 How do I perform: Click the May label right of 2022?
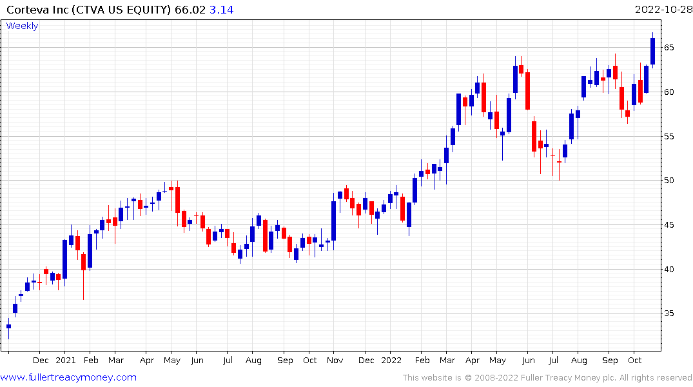498,361
